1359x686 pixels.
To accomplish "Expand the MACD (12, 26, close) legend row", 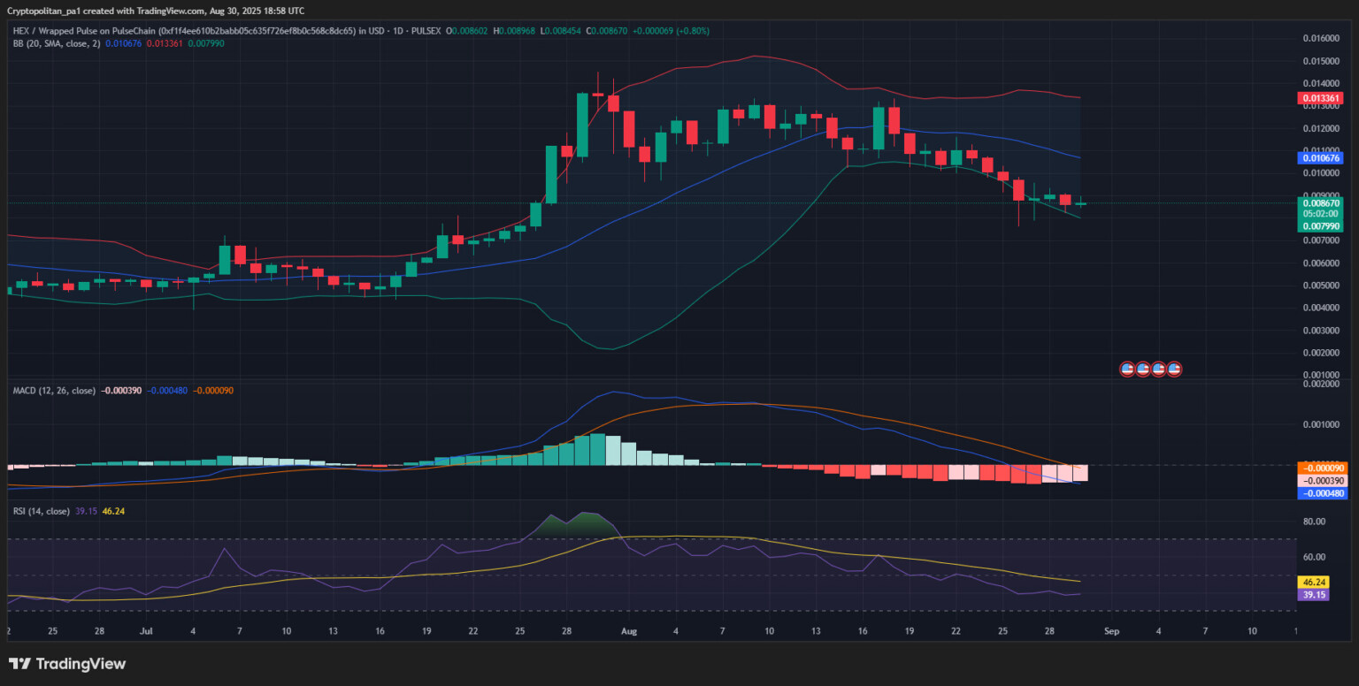I will [55, 389].
